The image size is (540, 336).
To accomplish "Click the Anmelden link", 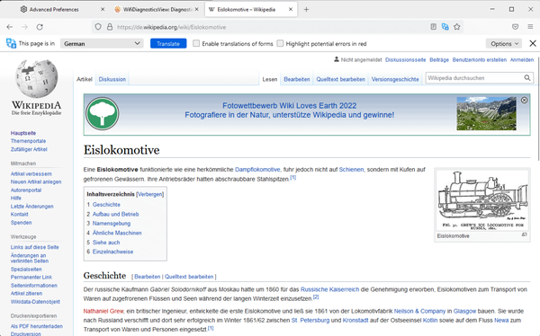I will pos(522,60).
